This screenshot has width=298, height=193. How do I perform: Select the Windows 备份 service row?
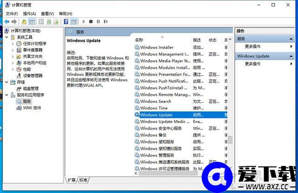[x=181, y=135]
